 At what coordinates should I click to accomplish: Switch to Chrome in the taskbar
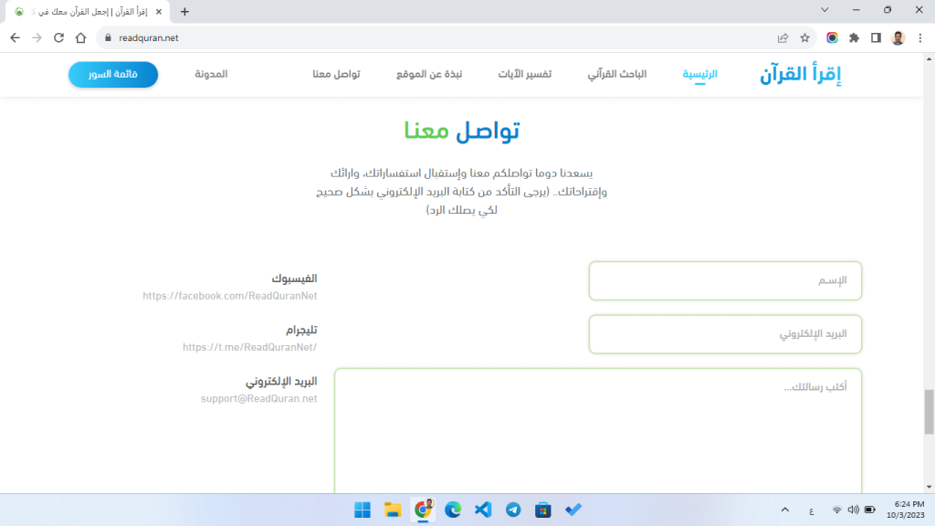point(423,510)
